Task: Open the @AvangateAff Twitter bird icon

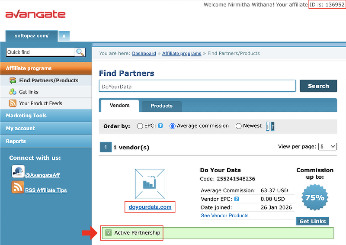Action: click(x=18, y=171)
